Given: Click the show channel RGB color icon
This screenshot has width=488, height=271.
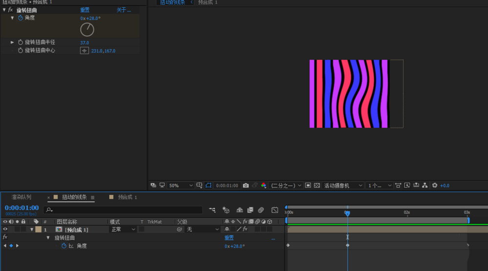Looking at the screenshot, I should tap(264, 186).
